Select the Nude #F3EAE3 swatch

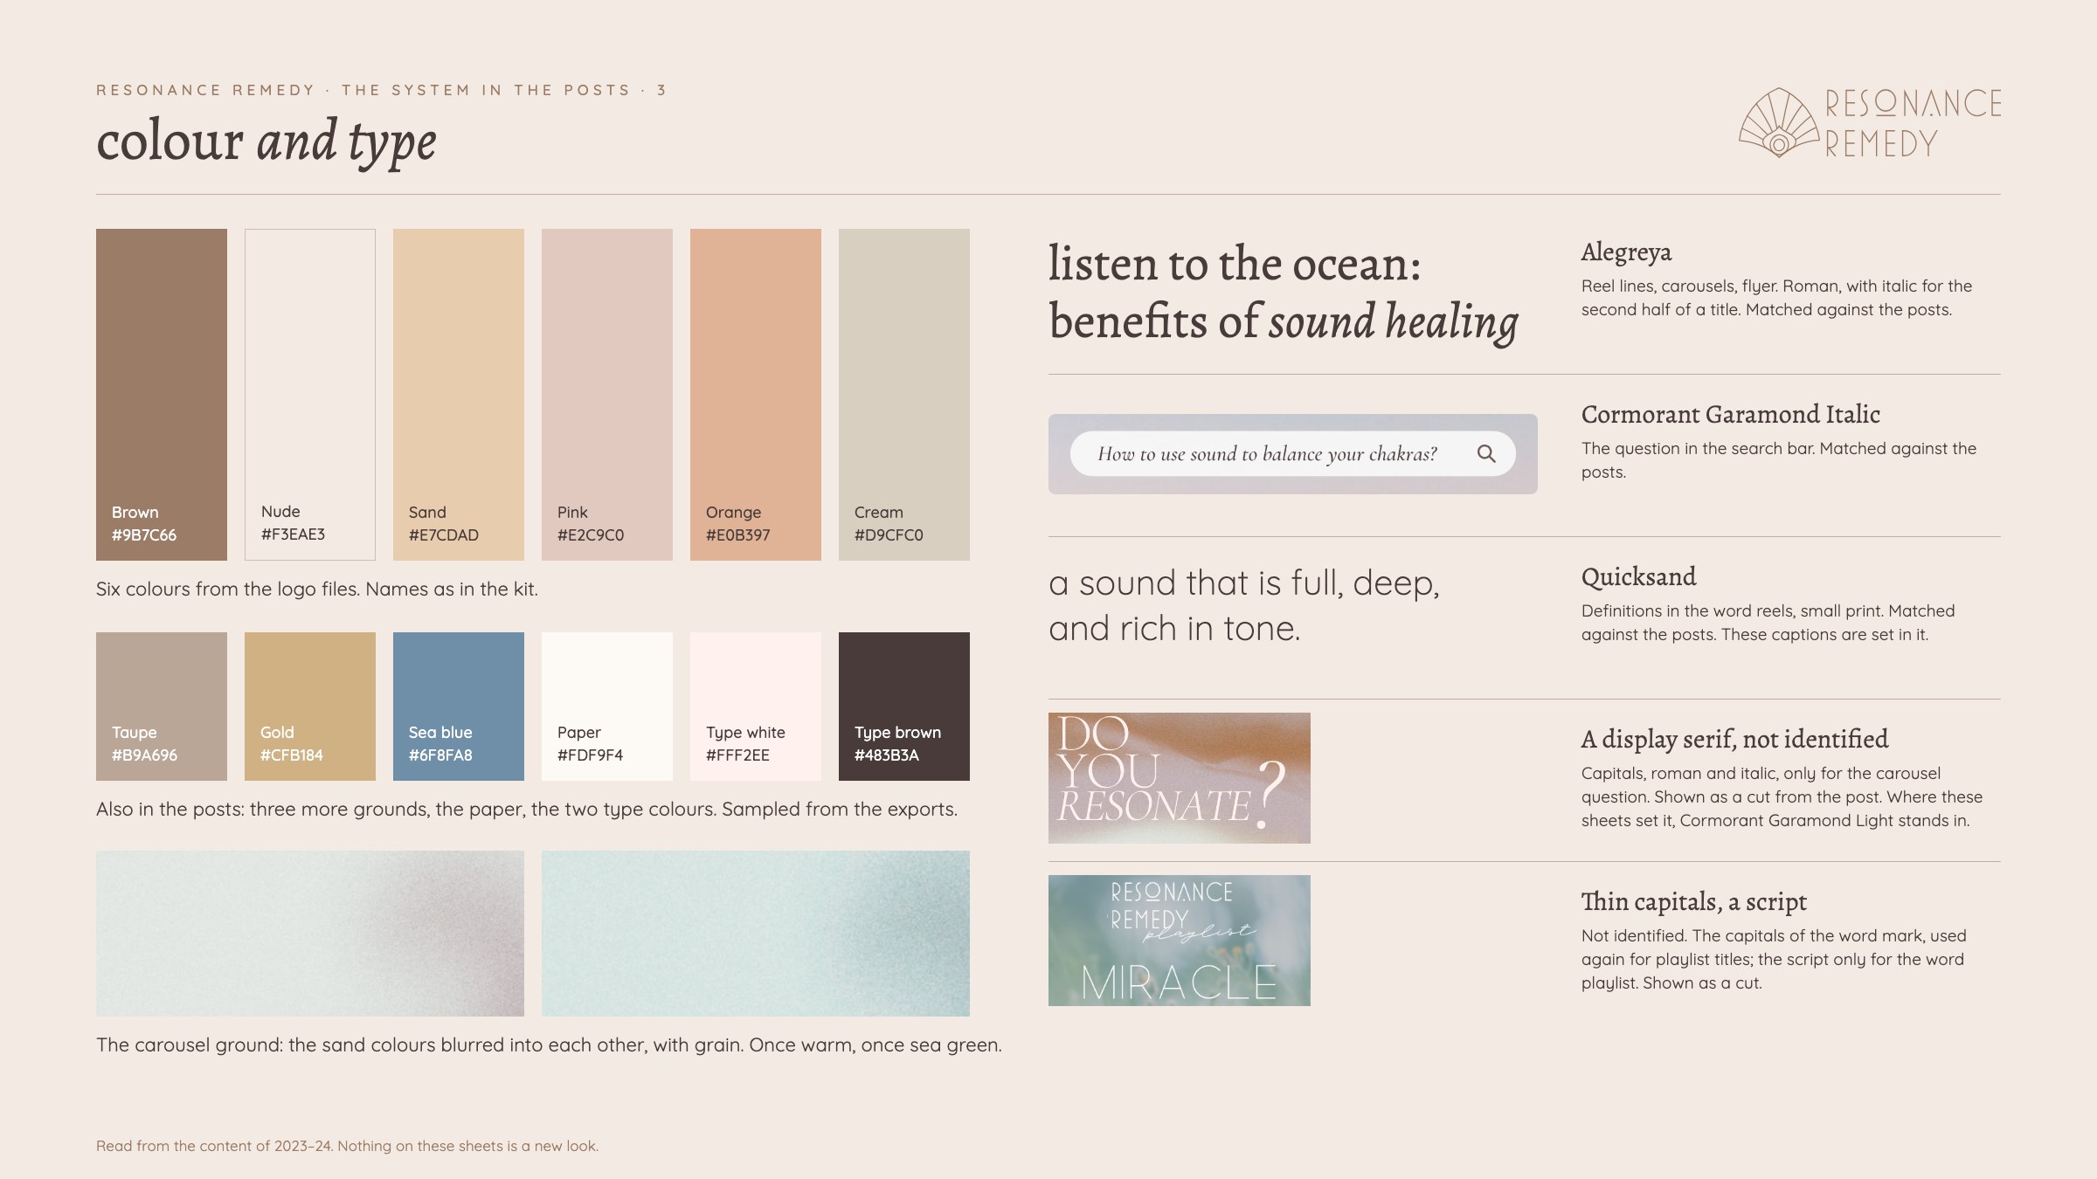310,395
